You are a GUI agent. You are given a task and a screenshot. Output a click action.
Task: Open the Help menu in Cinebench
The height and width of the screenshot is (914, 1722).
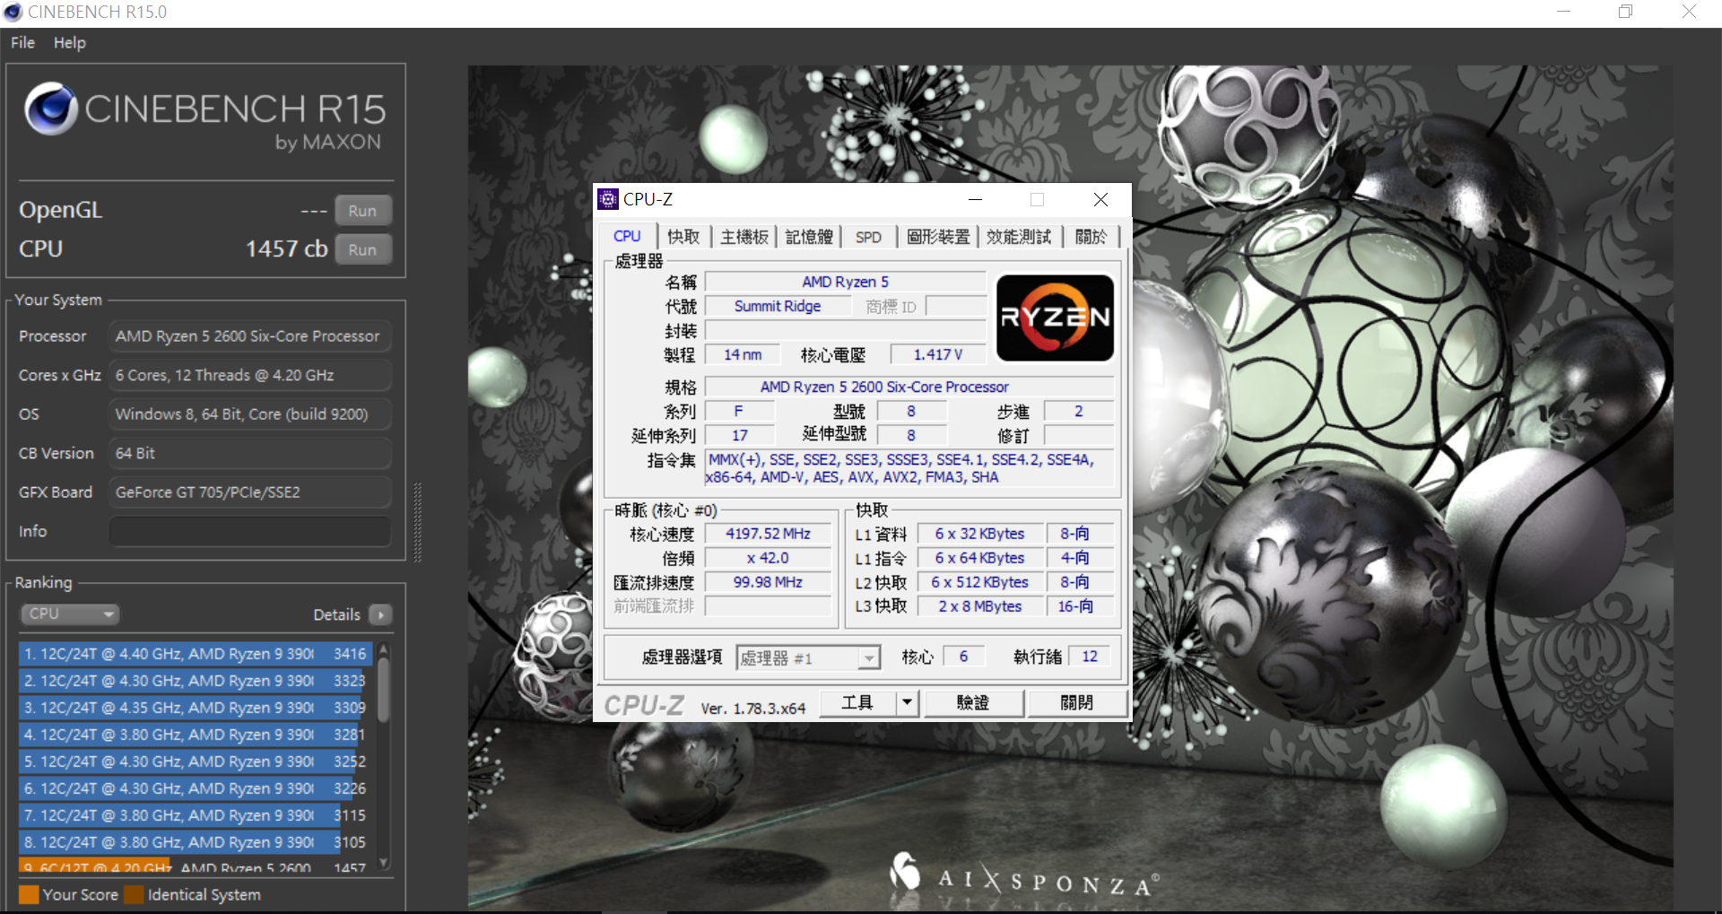coord(69,42)
